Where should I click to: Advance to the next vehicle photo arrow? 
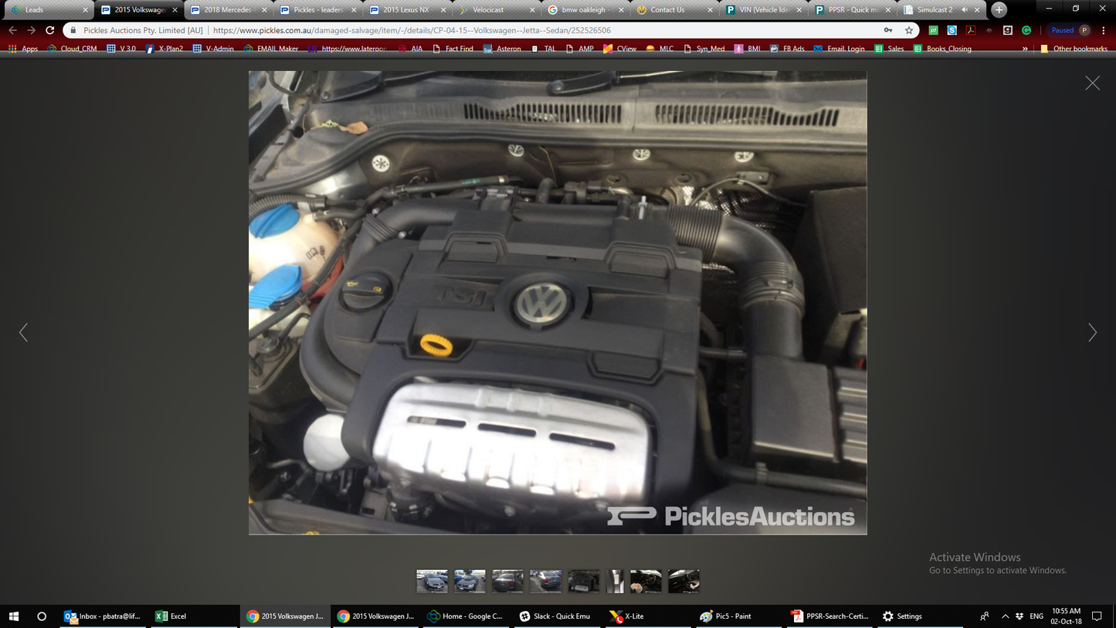pos(1092,332)
